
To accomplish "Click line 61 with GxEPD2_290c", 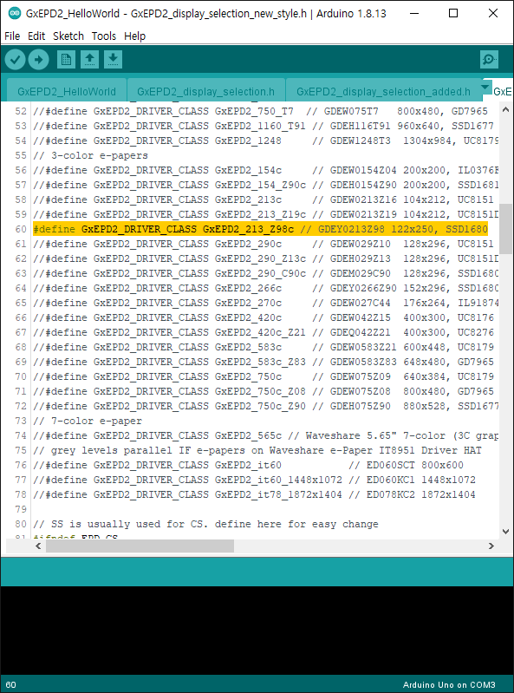I will pos(264,244).
